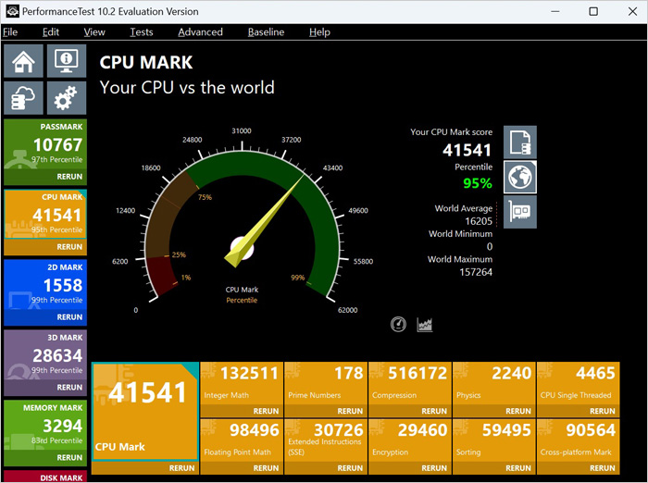Select the CPU MARK 41541 sidebar tile

click(45, 215)
